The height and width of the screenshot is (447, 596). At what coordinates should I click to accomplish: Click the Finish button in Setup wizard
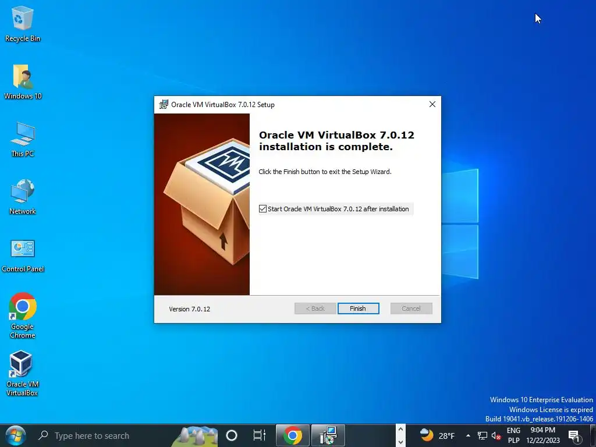point(358,308)
